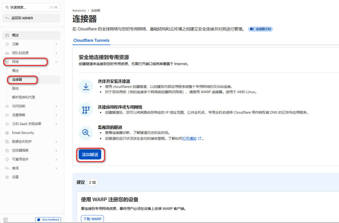The image size is (339, 223).
Task: Click the 下载 WARP button
Action: click(92, 218)
